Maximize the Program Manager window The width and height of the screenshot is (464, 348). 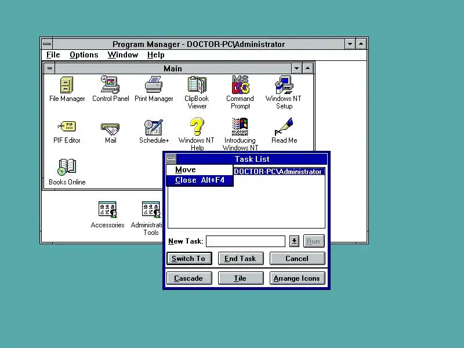(361, 44)
